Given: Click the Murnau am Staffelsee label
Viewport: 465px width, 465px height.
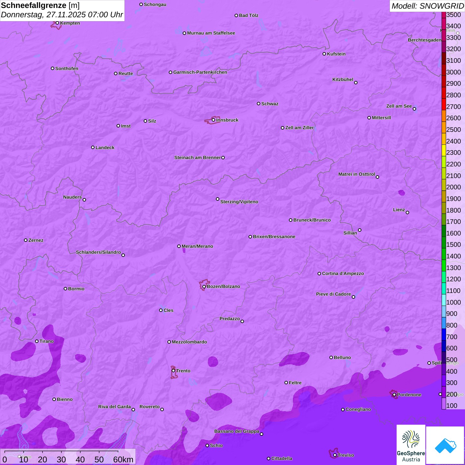Looking at the screenshot, I should [211, 33].
